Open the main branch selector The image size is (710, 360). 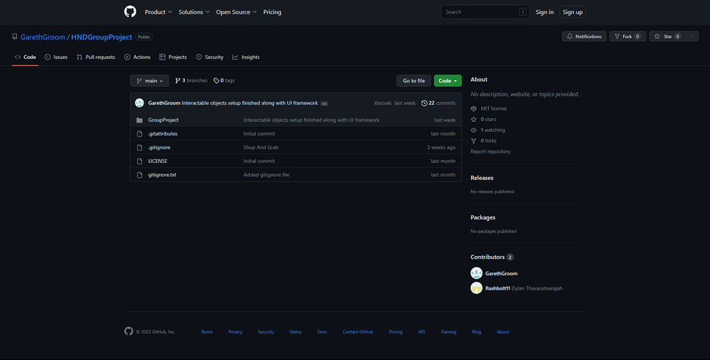150,81
